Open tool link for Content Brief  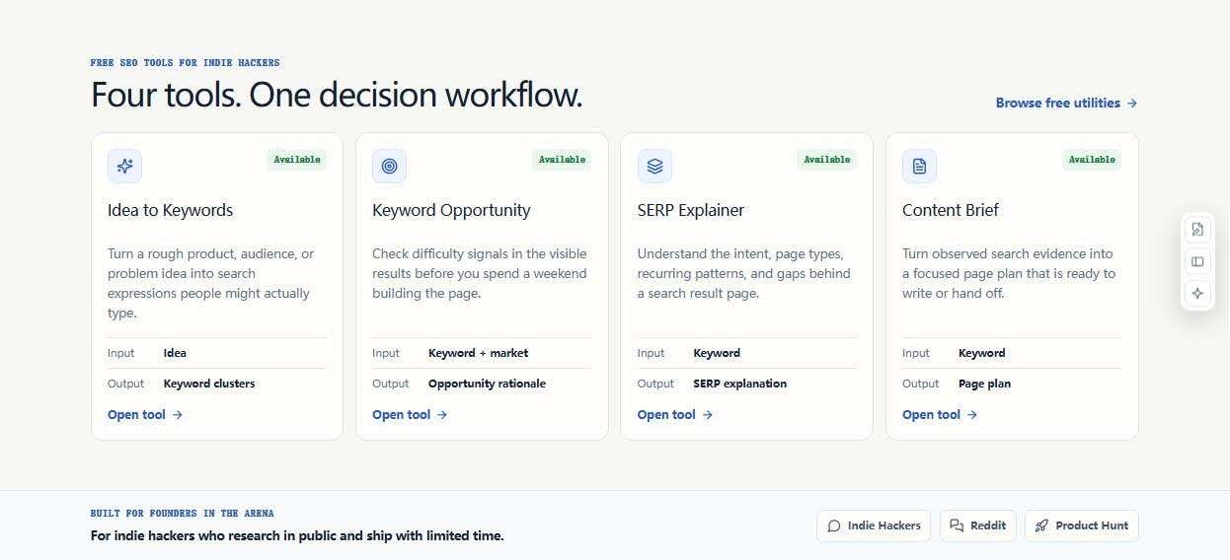tap(940, 415)
